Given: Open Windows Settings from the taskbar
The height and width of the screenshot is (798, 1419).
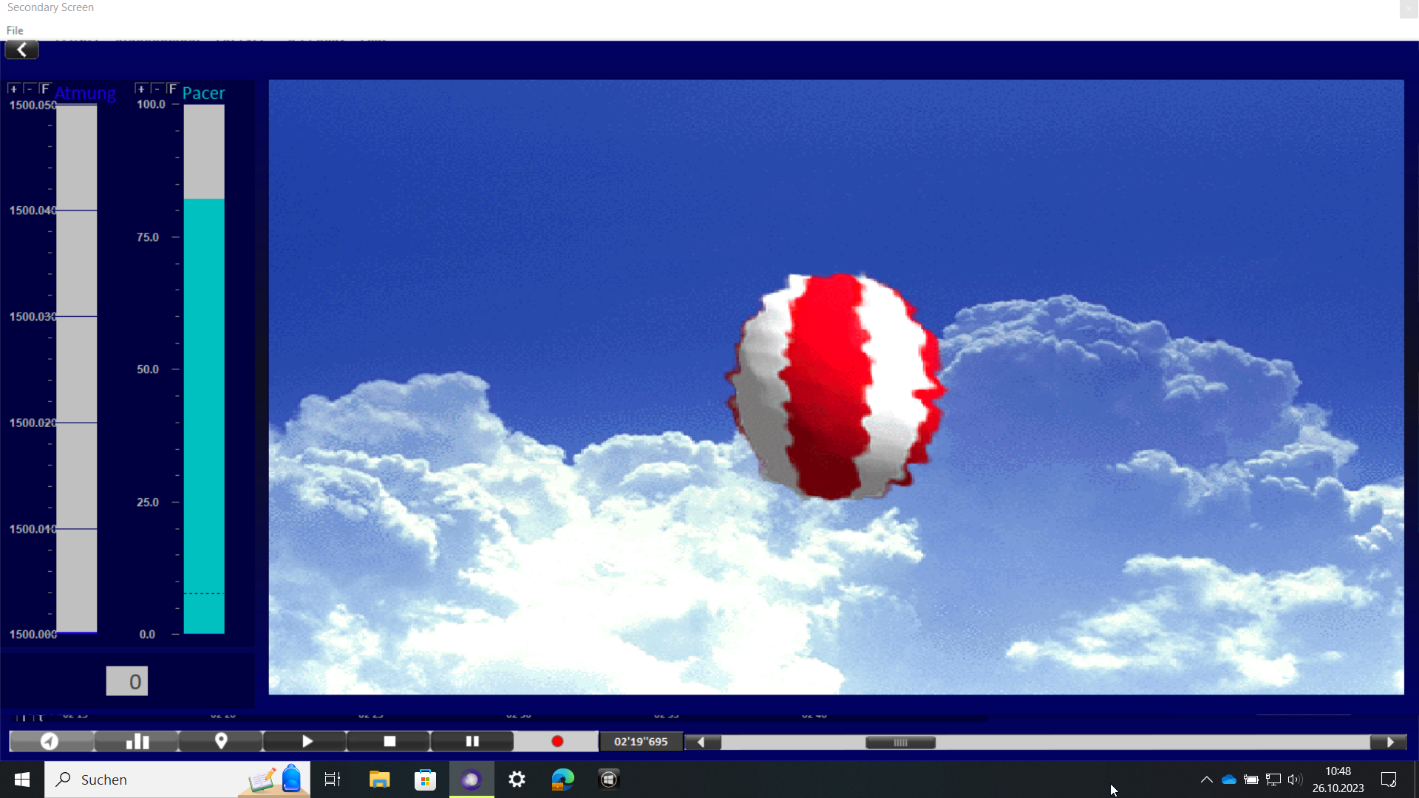Looking at the screenshot, I should coord(517,780).
